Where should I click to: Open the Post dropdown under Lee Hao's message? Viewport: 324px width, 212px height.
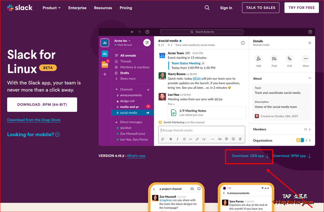(171, 104)
